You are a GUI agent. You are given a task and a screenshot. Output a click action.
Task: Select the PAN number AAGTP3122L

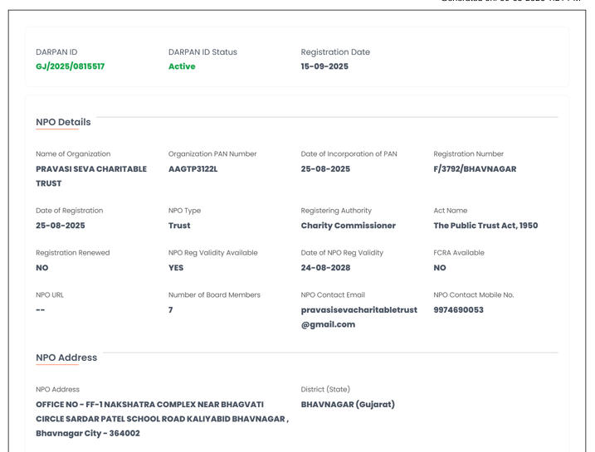click(193, 169)
